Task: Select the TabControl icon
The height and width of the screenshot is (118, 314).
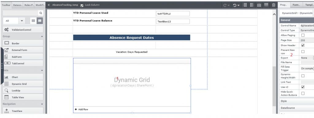Action: coord(7,63)
